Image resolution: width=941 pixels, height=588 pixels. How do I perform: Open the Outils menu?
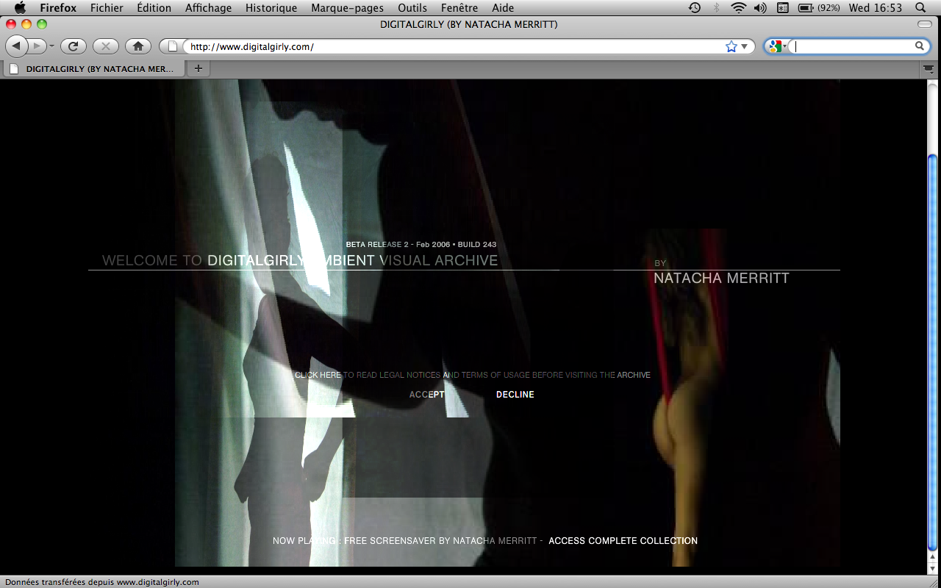[x=412, y=8]
